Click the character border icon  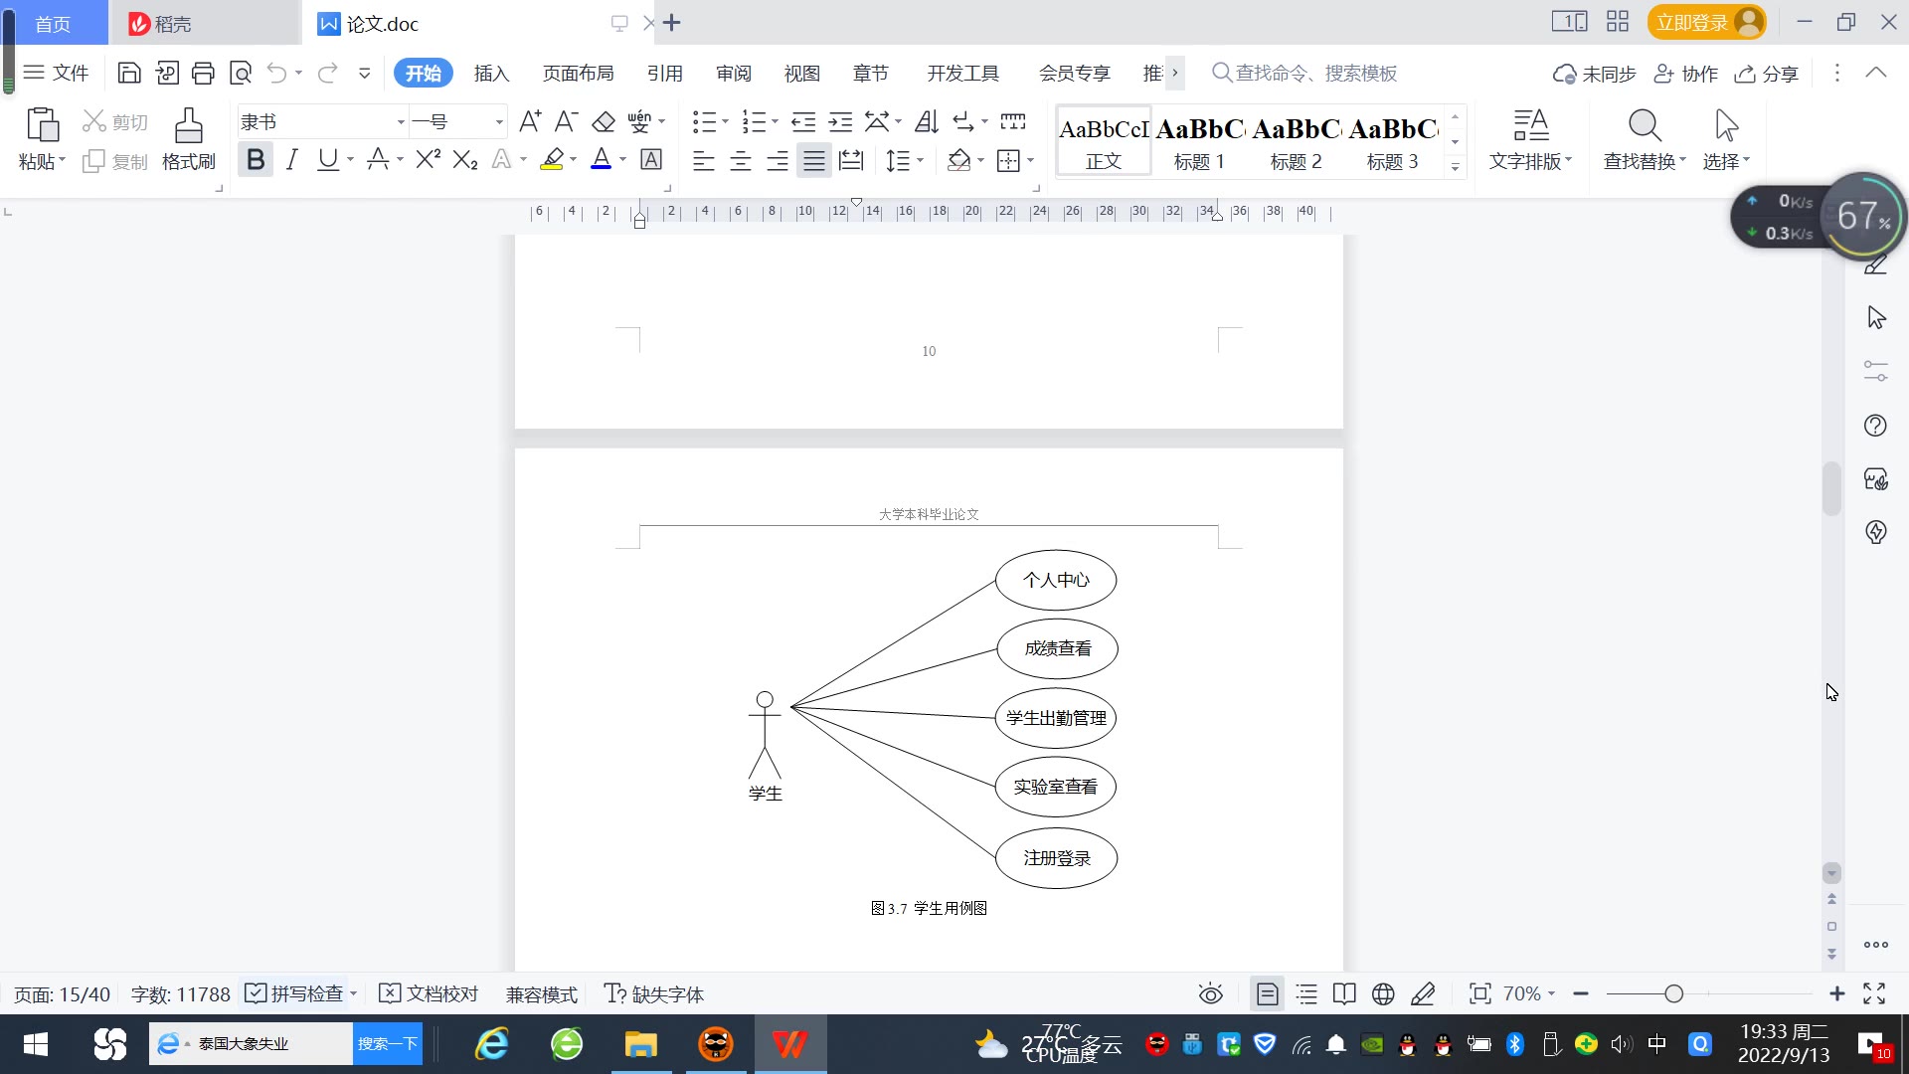tap(651, 159)
